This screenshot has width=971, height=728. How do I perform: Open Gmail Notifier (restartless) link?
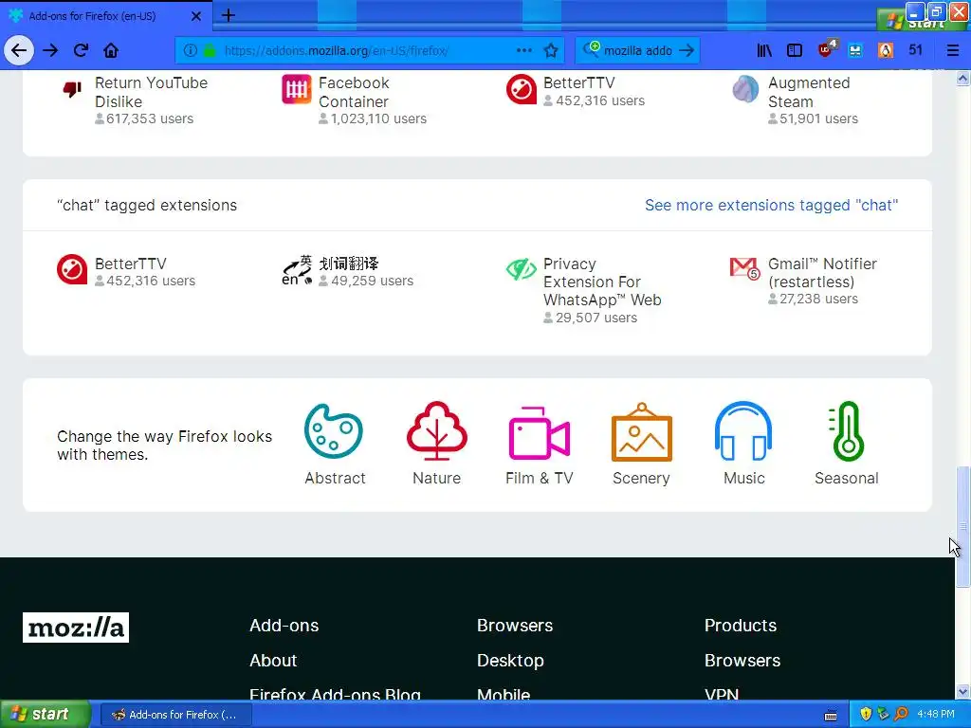tap(822, 273)
